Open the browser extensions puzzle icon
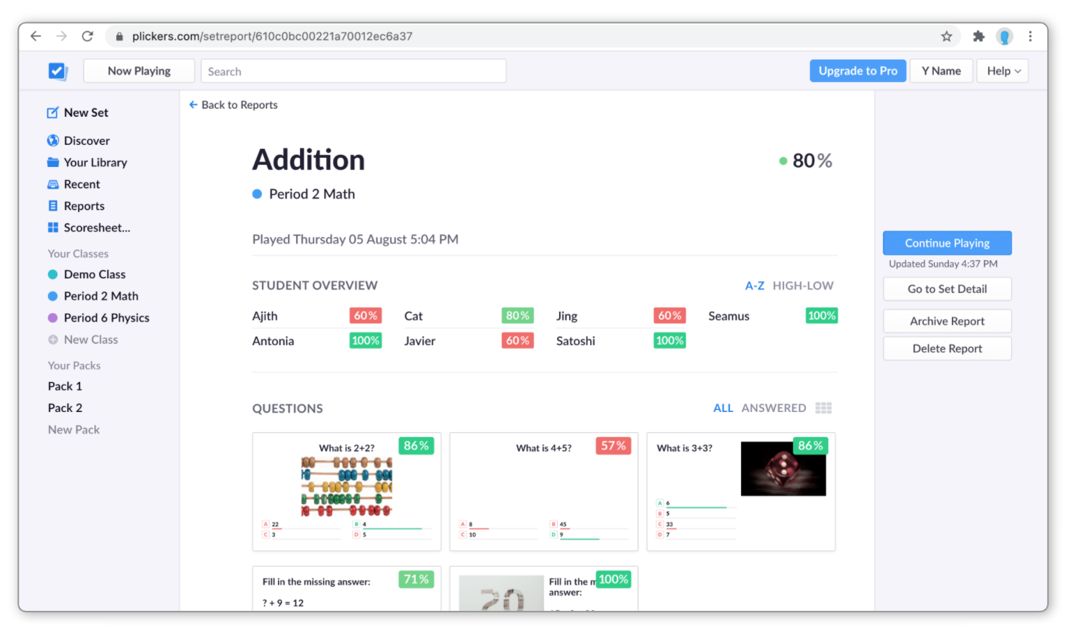This screenshot has width=1071, height=636. (x=978, y=36)
